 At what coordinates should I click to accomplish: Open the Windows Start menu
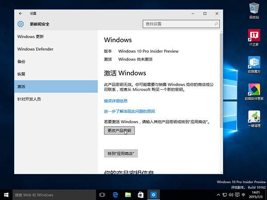click(x=6, y=195)
